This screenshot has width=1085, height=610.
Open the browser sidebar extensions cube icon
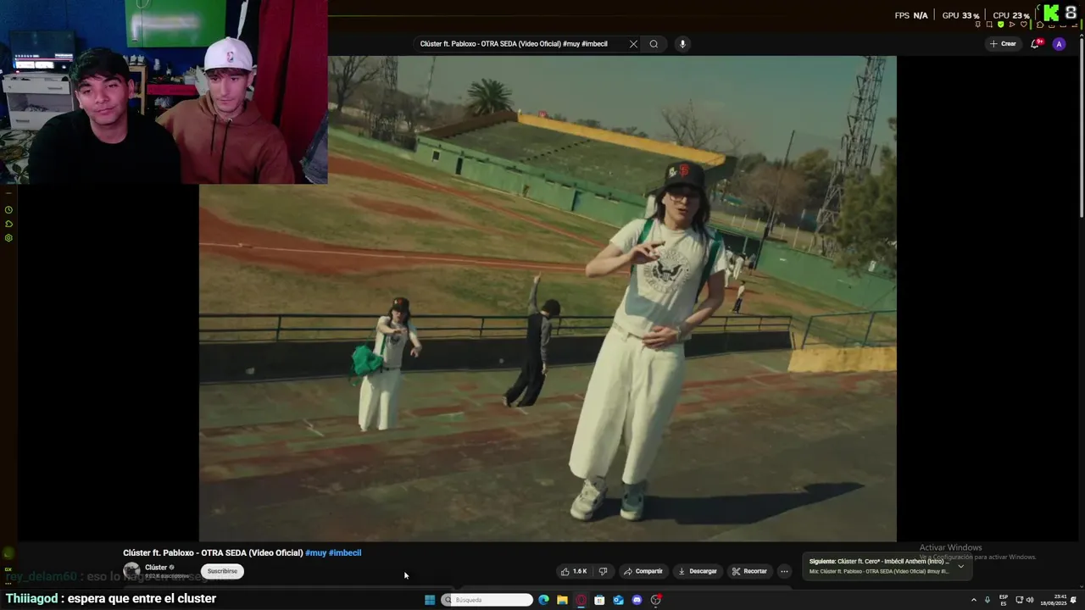8,224
